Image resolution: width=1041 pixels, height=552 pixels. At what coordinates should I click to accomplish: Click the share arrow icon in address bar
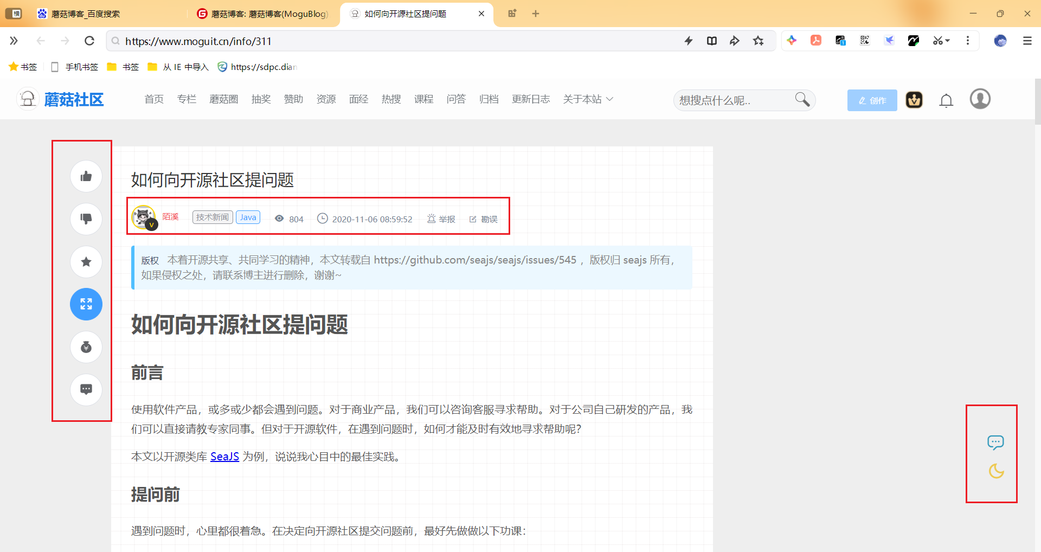[735, 41]
